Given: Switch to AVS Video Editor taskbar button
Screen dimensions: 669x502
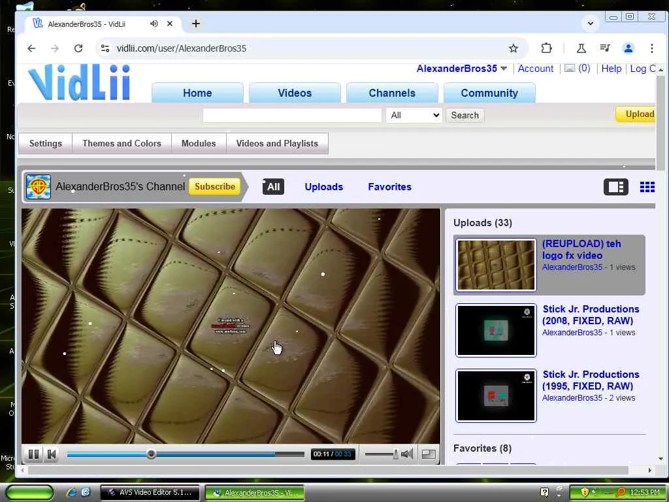Looking at the screenshot, I should pyautogui.click(x=150, y=492).
